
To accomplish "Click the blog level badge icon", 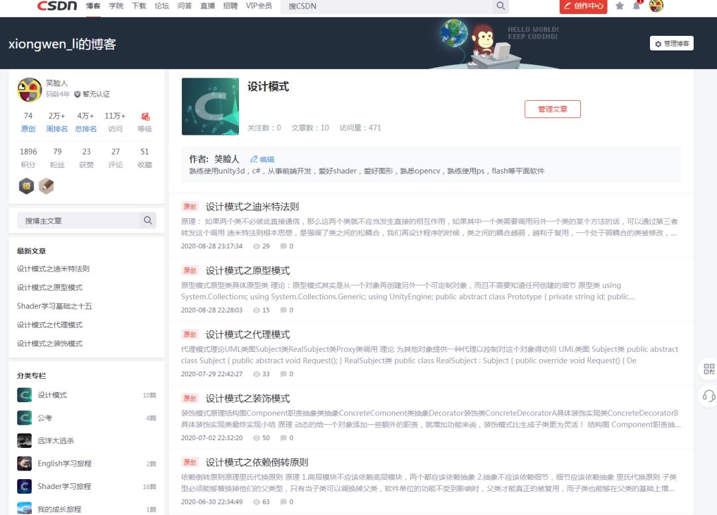I will (145, 117).
